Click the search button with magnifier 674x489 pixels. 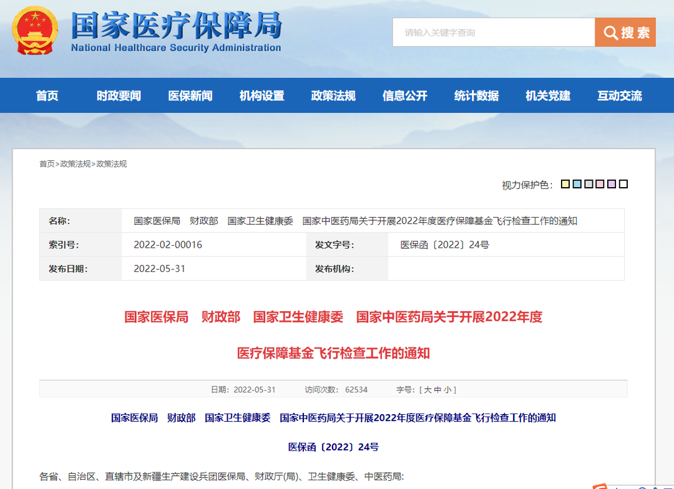point(625,32)
